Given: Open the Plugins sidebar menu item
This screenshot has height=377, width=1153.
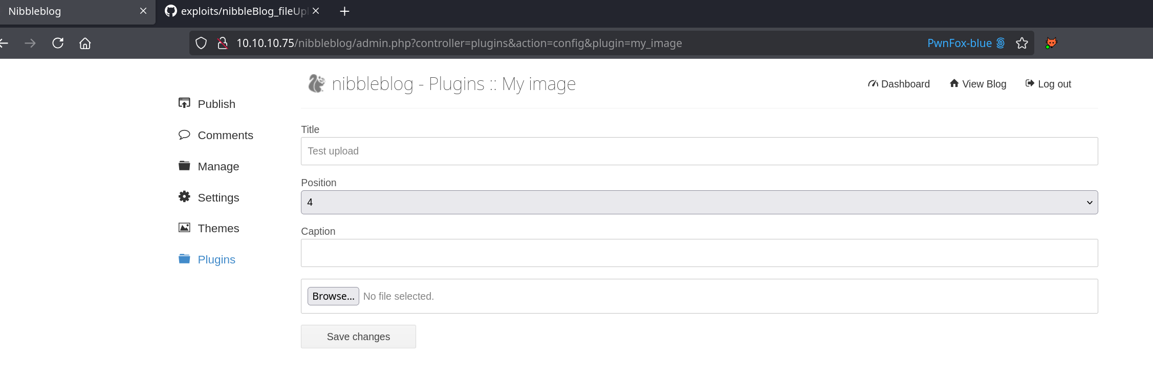Looking at the screenshot, I should [x=216, y=259].
